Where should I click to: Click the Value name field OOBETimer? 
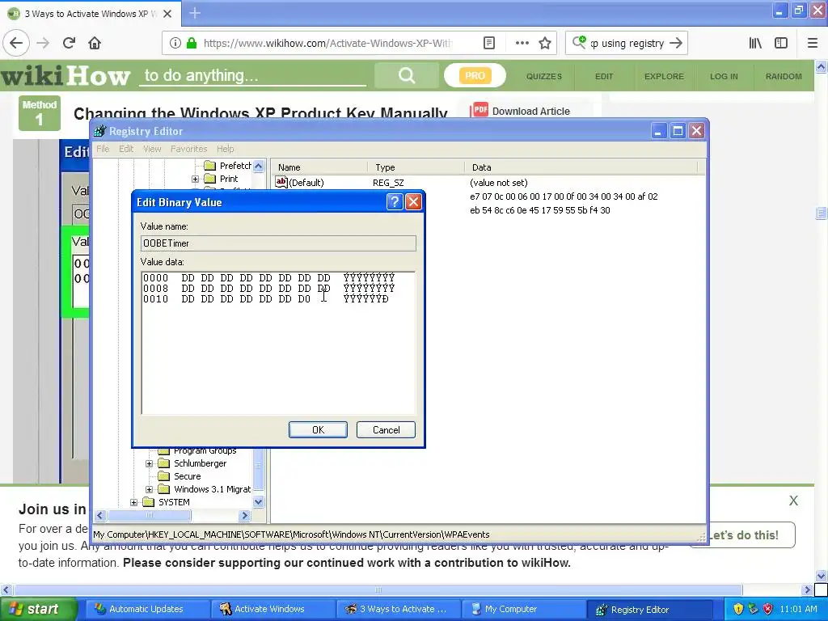pyautogui.click(x=278, y=243)
